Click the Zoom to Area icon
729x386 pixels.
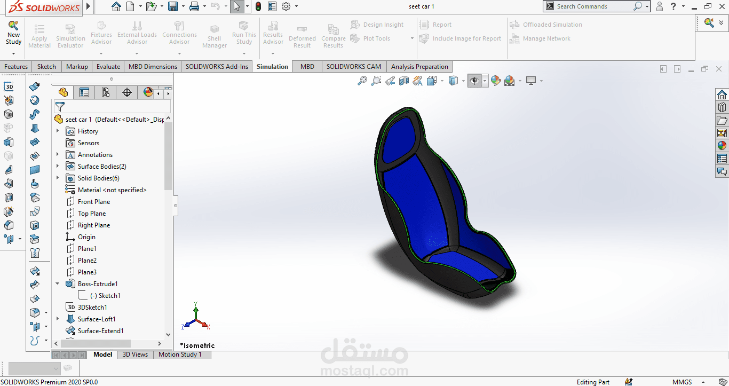pos(376,81)
